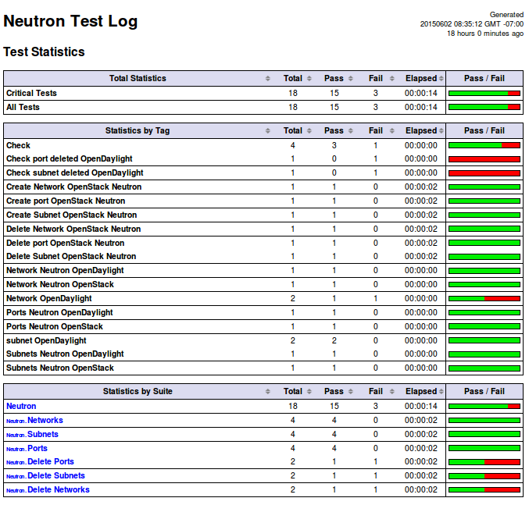529x505 pixels.
Task: Sort Statistics by Suite by Elapsed column
Action: click(x=421, y=392)
